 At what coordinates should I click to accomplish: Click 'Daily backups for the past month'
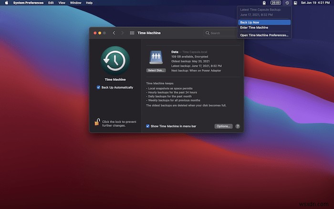(x=170, y=96)
